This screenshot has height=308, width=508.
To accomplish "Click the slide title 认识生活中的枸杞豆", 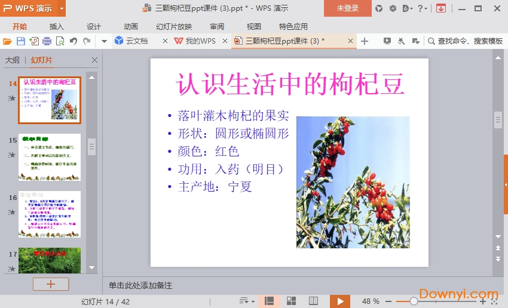I will click(290, 84).
